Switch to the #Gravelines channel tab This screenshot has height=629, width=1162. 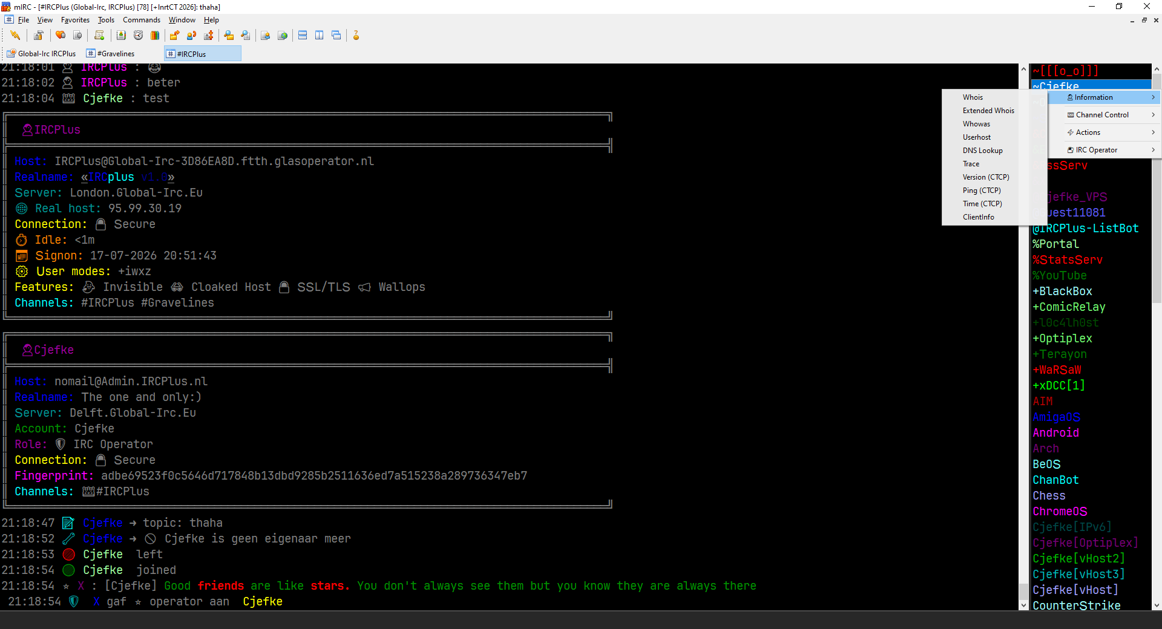pyautogui.click(x=111, y=54)
